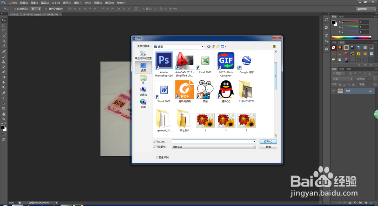The width and height of the screenshot is (378, 206).
Task: Open the 正常 blend mode dropdown
Action: click(x=342, y=79)
